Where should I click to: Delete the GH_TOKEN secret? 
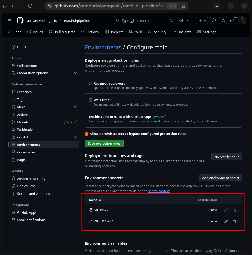[x=235, y=210]
